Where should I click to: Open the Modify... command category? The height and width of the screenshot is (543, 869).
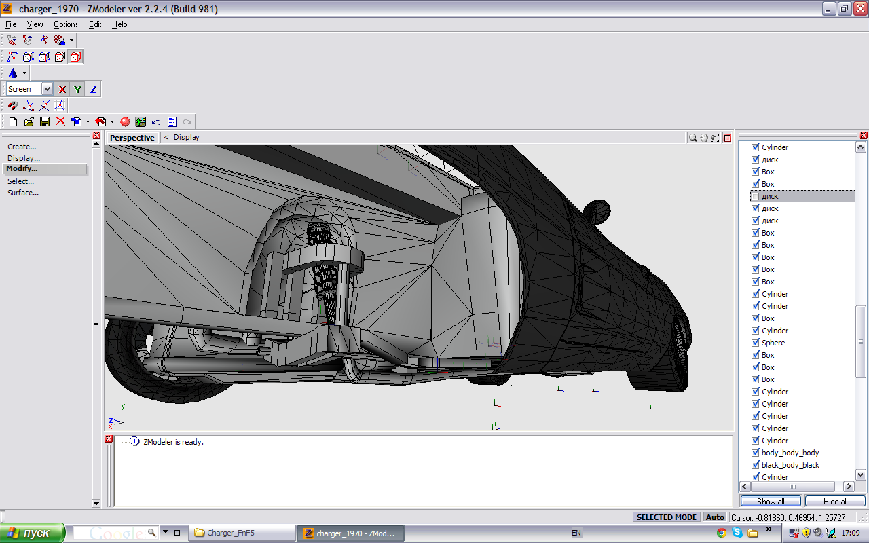click(22, 169)
